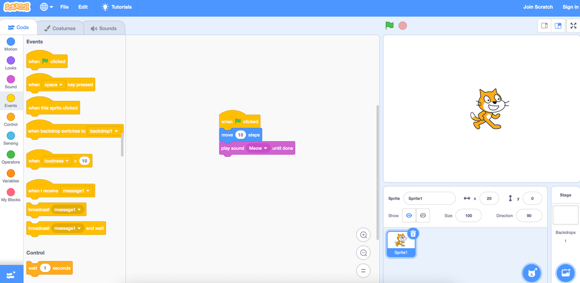Switch to the small stage layout
The width and height of the screenshot is (580, 283).
click(544, 26)
